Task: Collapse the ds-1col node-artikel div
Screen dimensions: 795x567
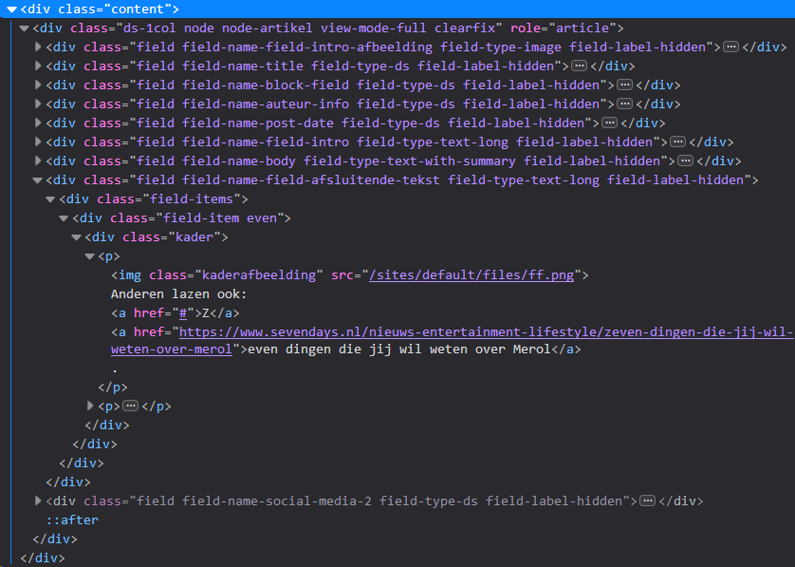Action: (25, 28)
